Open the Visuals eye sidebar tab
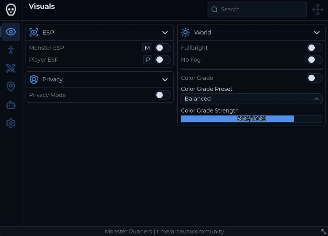Screen dimensions: 328x236 [x=11, y=32]
